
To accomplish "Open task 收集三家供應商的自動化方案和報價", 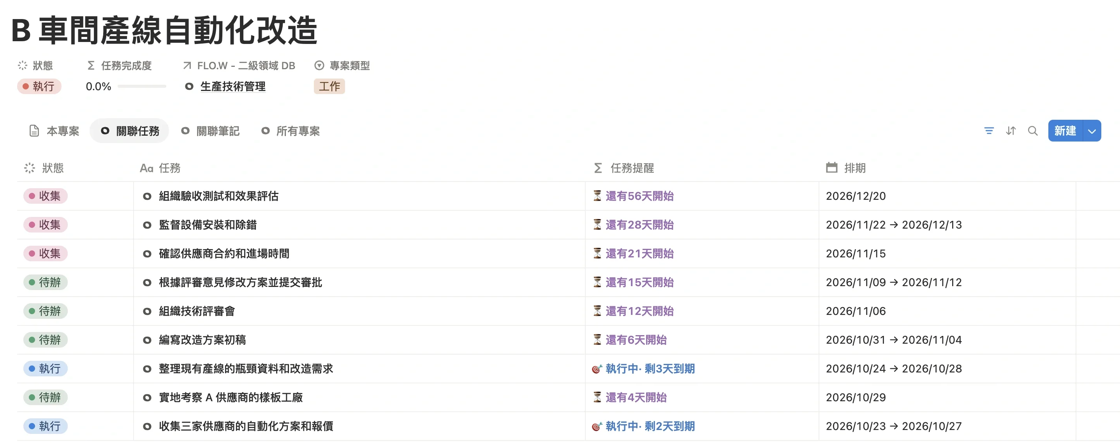I will click(246, 426).
